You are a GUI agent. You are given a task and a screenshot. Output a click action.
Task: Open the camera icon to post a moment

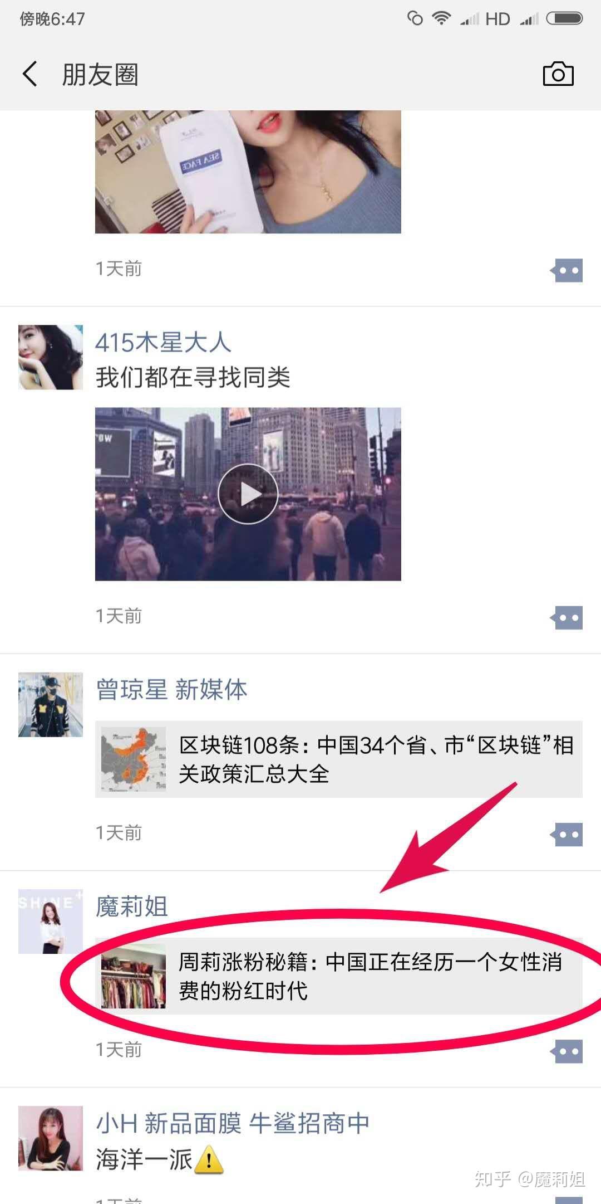pyautogui.click(x=558, y=74)
